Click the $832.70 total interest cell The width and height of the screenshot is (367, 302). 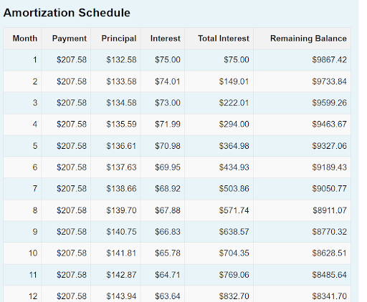[x=234, y=296]
